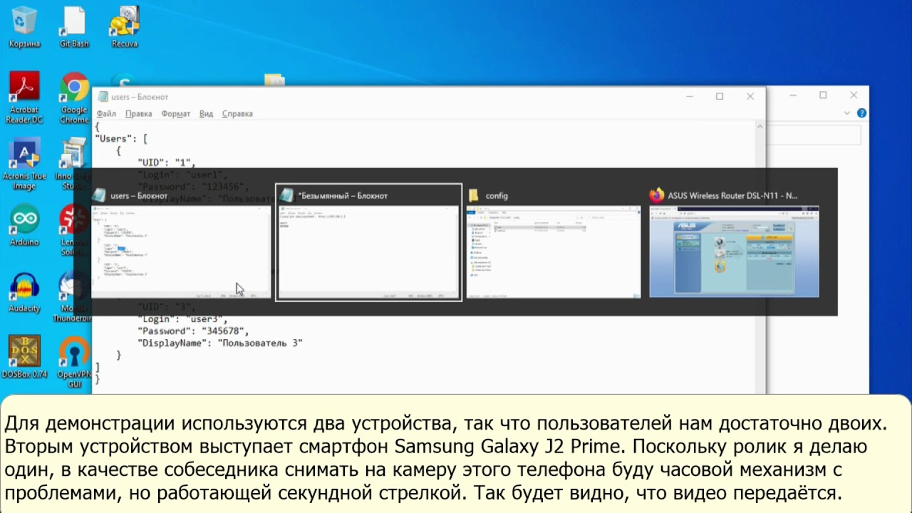
Task: Minimize the users Notepad window
Action: pos(689,96)
